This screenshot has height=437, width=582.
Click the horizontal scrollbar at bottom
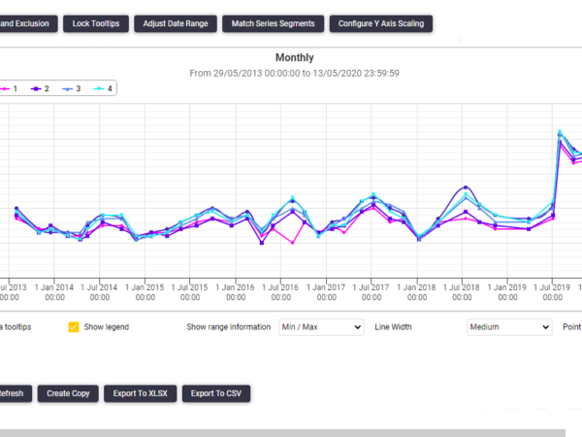click(282, 433)
